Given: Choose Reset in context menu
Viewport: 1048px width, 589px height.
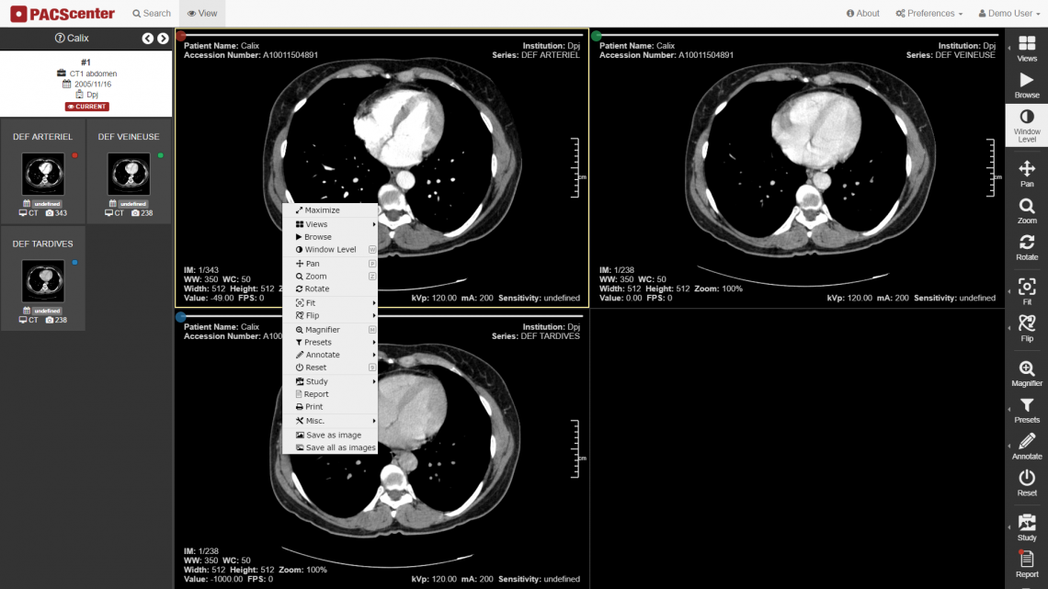Looking at the screenshot, I should [330, 368].
